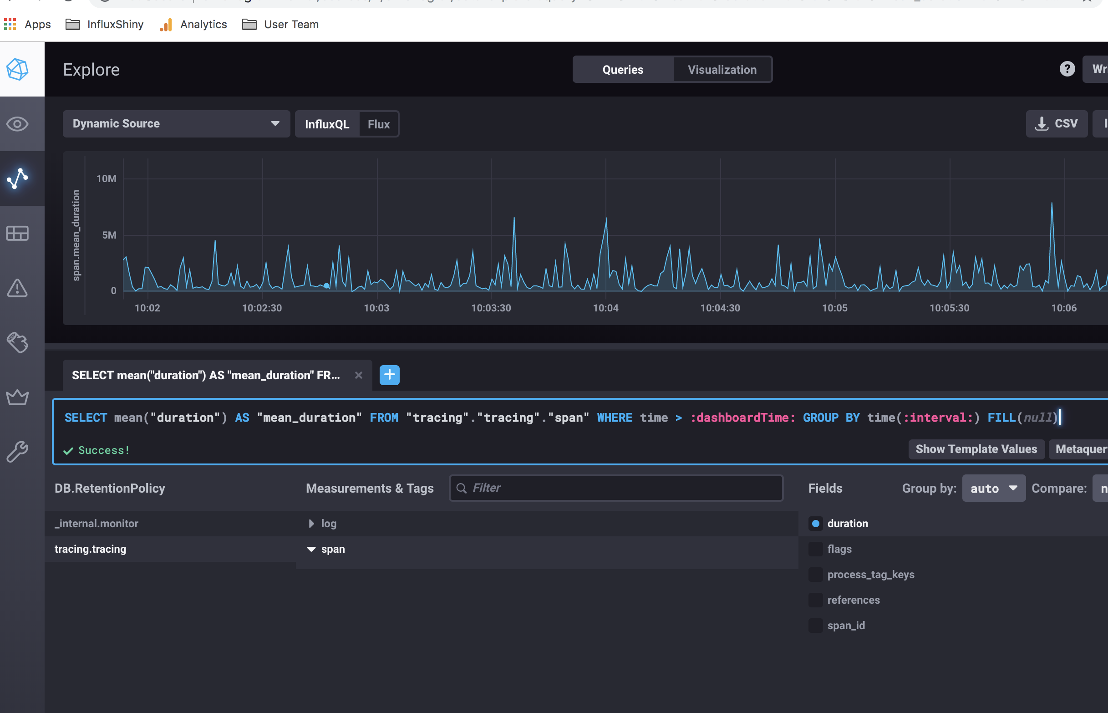
Task: Click Show Template Values button
Action: tap(976, 448)
